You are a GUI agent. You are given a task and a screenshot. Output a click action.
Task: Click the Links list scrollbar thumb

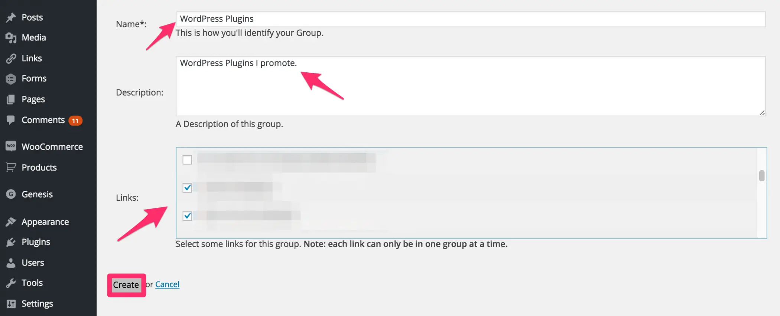coord(762,176)
